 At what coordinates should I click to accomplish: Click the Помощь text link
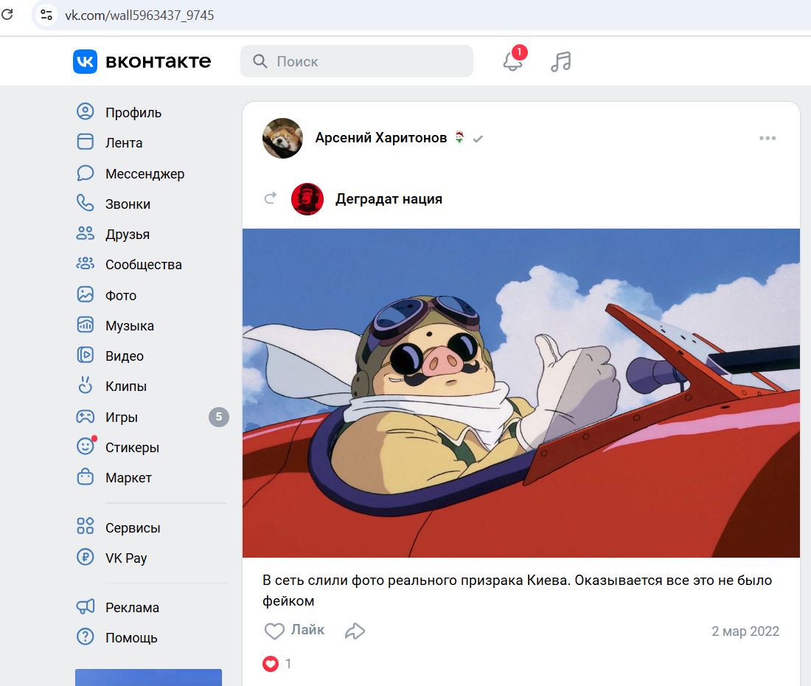click(x=131, y=638)
